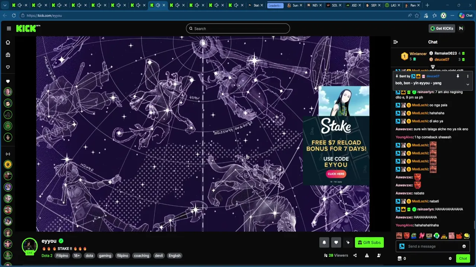Report the stream with warning icon

367,256
